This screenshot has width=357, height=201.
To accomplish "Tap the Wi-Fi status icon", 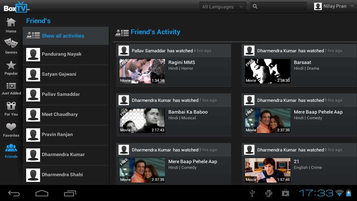I will pos(339,193).
